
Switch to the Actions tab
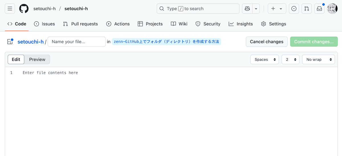click(x=118, y=24)
